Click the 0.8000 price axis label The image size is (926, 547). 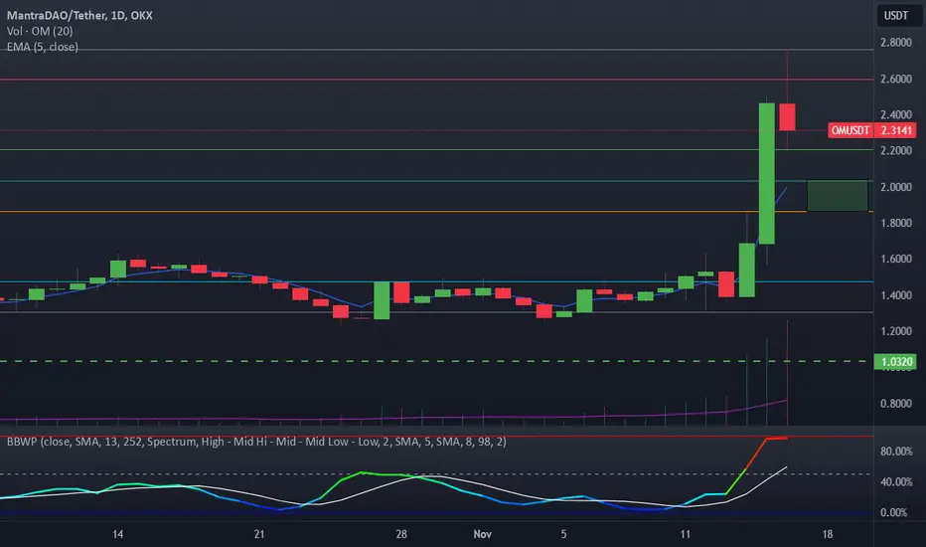click(x=896, y=404)
